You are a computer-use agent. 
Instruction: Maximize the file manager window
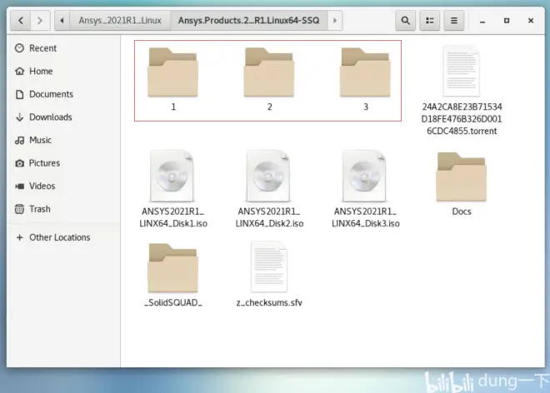(507, 21)
